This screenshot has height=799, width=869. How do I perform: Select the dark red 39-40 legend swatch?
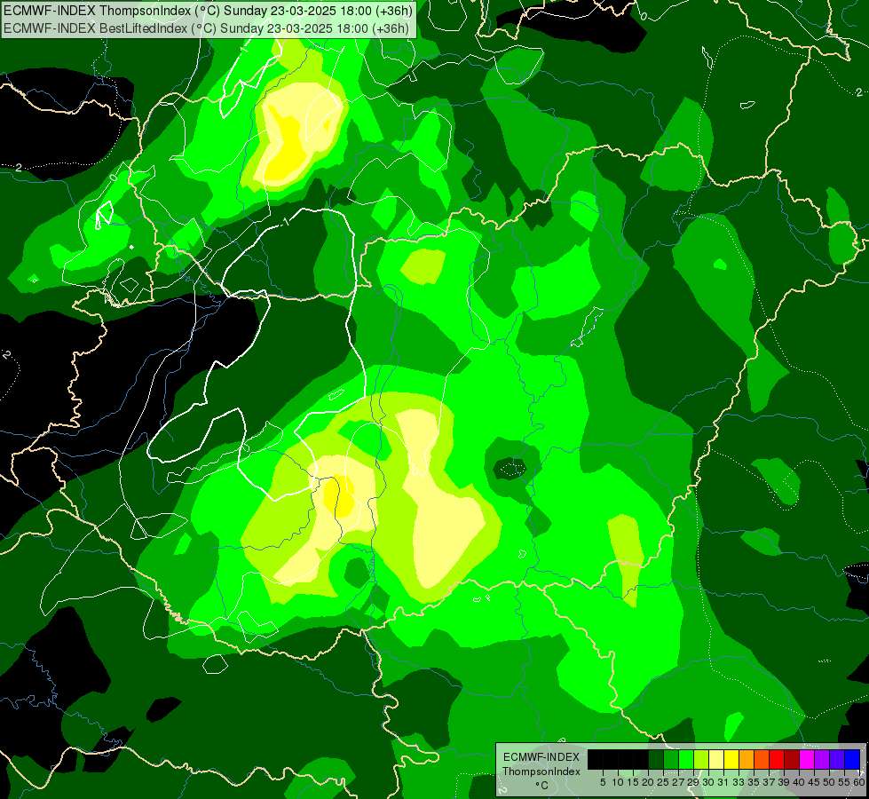[x=792, y=759]
